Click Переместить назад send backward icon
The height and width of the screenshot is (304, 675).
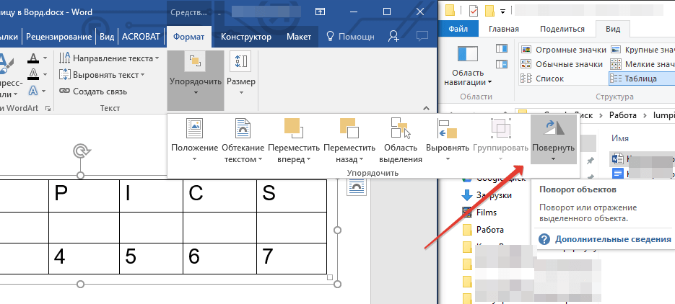pyautogui.click(x=350, y=129)
